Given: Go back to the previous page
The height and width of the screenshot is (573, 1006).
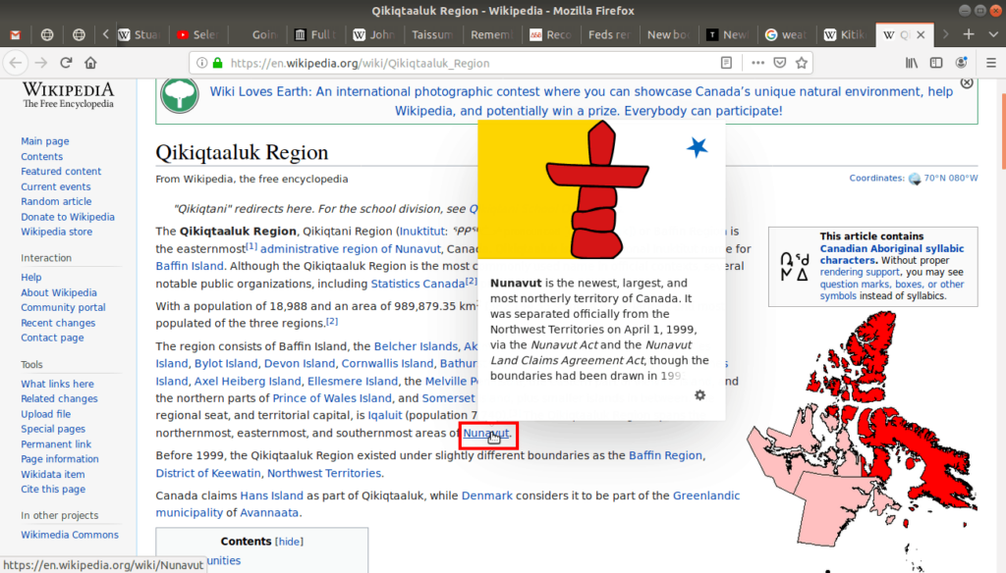Looking at the screenshot, I should click(x=16, y=63).
